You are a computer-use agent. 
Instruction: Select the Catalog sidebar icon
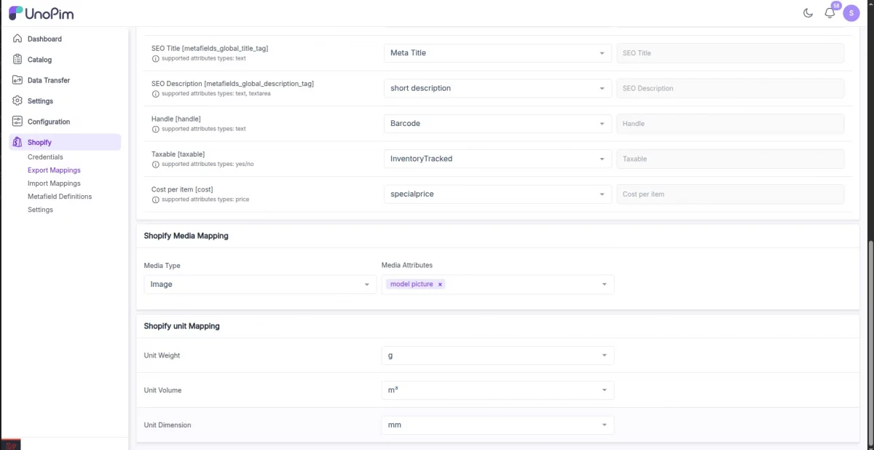(x=17, y=59)
